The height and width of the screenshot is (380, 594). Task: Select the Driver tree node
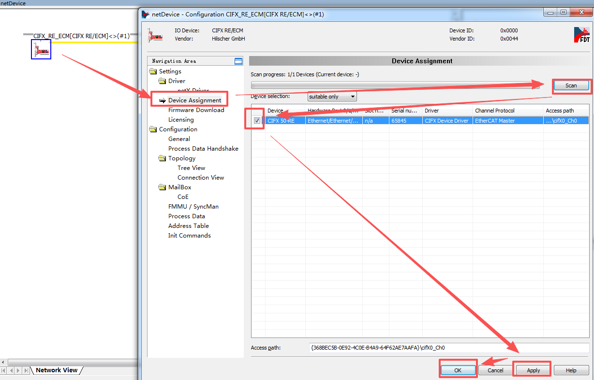click(177, 81)
